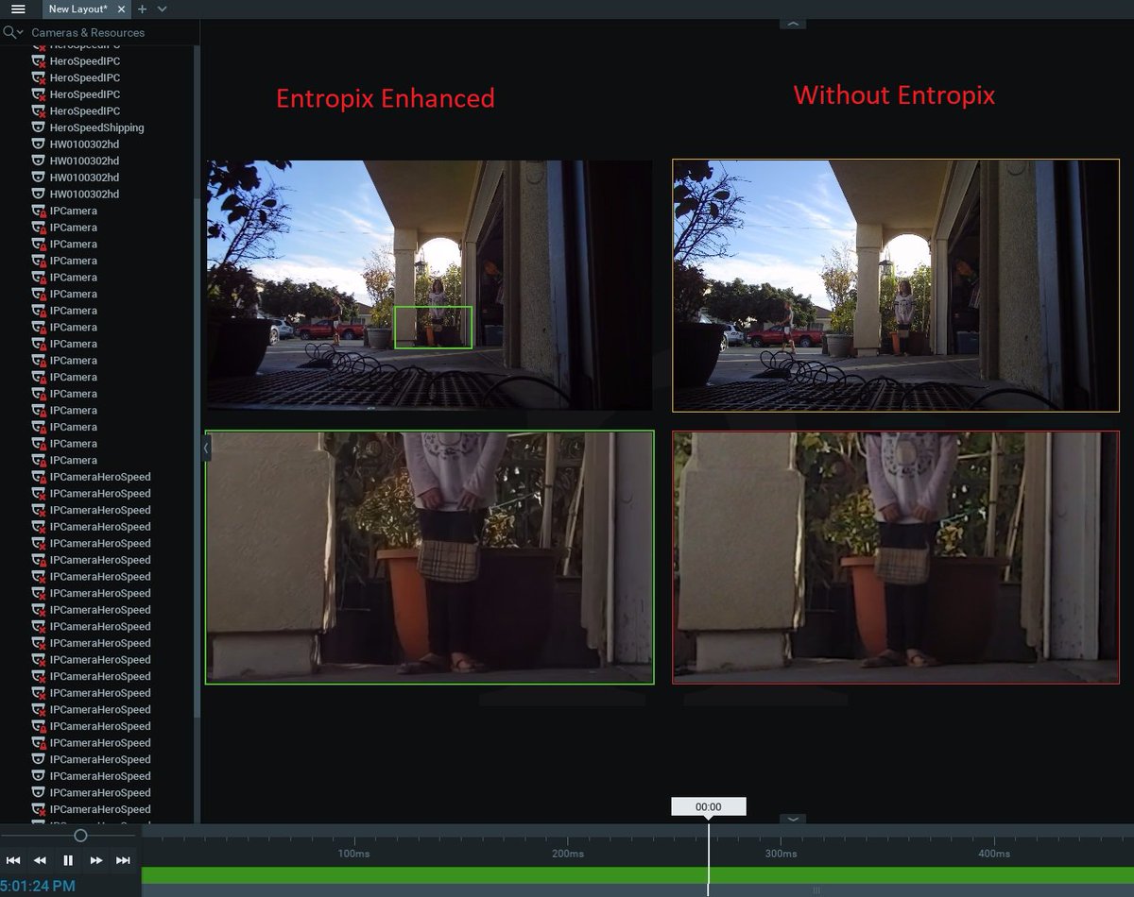Image resolution: width=1134 pixels, height=897 pixels.
Task: Rewind playback
Action: pos(40,860)
